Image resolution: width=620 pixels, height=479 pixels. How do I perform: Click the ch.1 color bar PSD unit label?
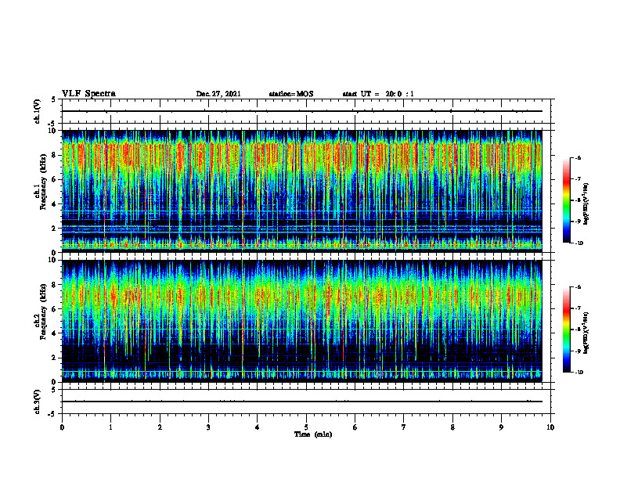[x=586, y=203]
